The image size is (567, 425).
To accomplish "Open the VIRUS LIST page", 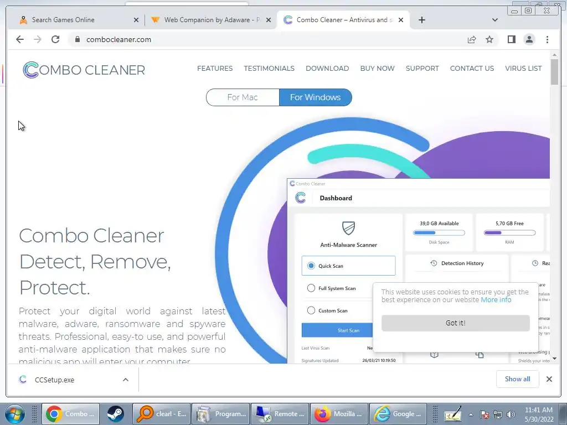I will tap(523, 68).
